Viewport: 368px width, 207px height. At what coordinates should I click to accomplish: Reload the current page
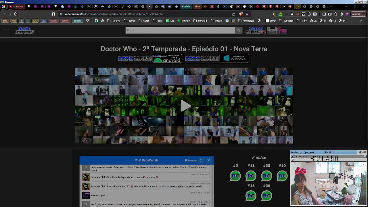tap(16, 14)
